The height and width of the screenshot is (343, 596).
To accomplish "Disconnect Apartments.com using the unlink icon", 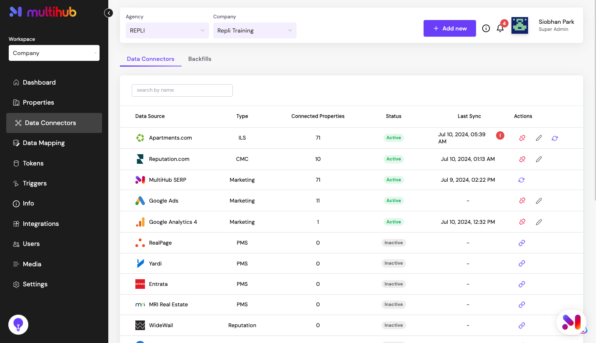I will (522, 138).
